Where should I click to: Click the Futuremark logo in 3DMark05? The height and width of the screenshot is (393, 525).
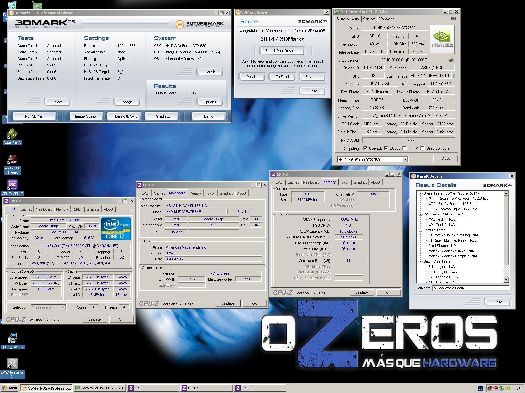199,24
